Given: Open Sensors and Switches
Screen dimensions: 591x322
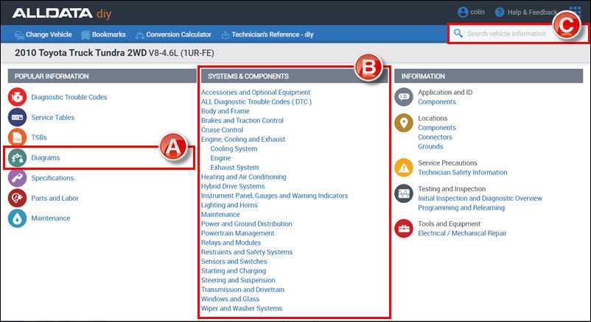Looking at the screenshot, I should [234, 262].
